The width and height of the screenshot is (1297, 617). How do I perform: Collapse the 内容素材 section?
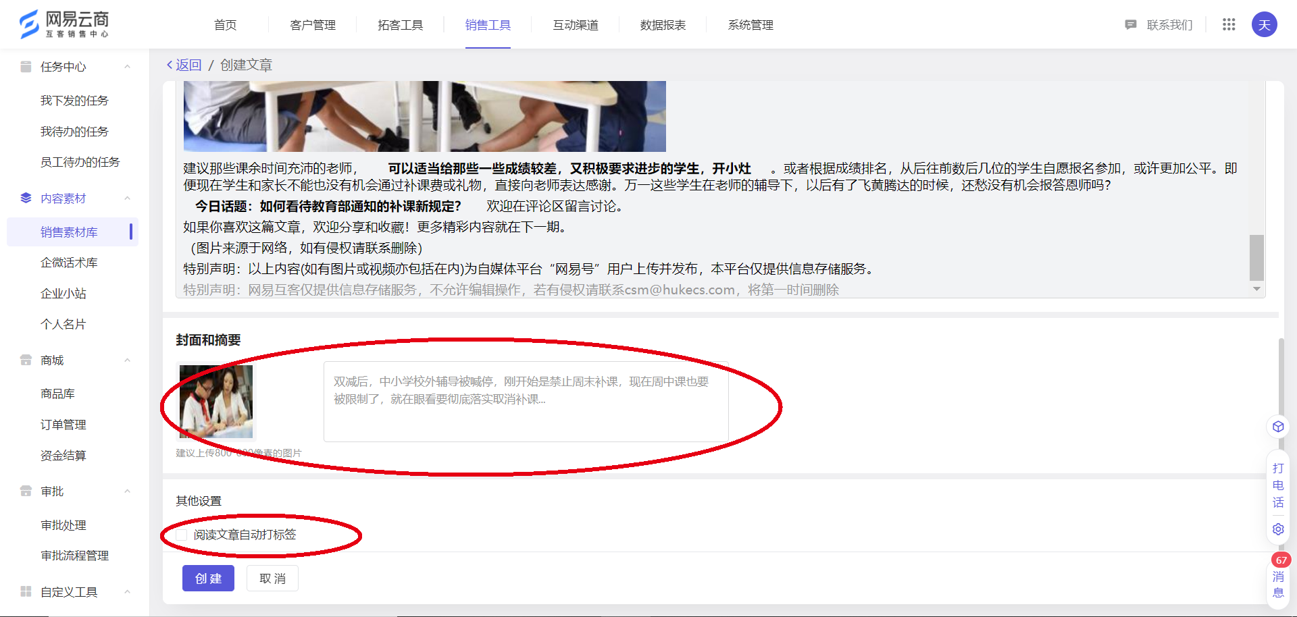pyautogui.click(x=127, y=198)
